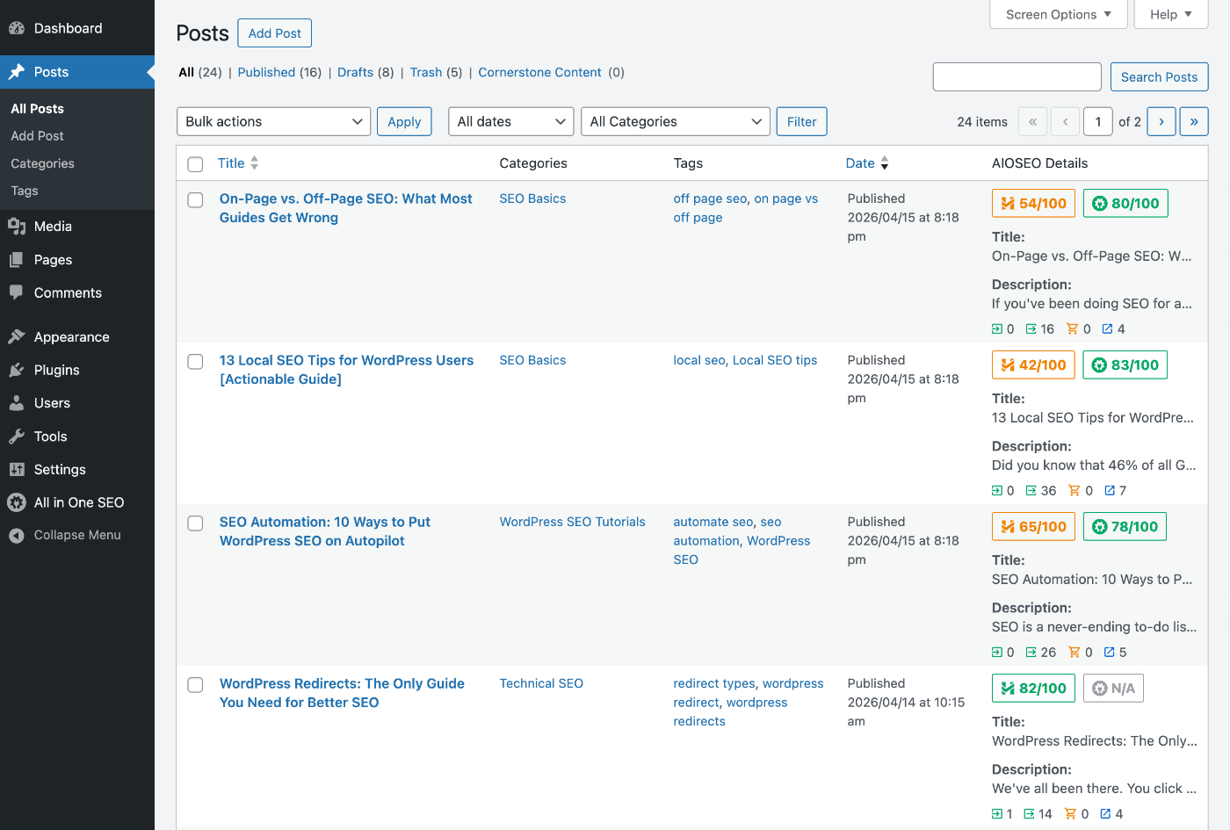Select the 13 Local SEO Tips post checkbox
Screen dimensions: 1230x830
(x=196, y=362)
